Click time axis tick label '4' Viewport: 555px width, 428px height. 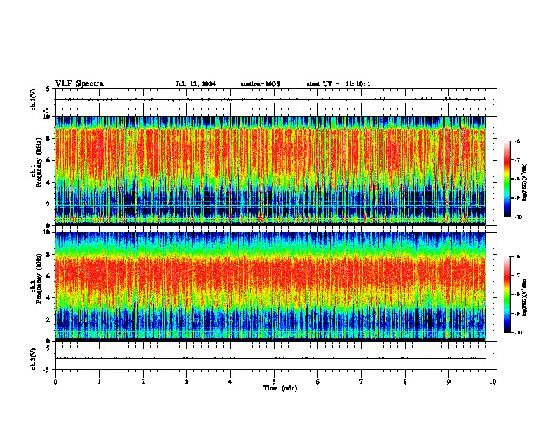click(x=230, y=382)
